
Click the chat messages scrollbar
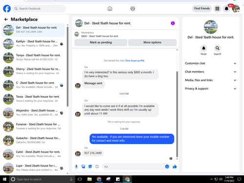(x=177, y=114)
